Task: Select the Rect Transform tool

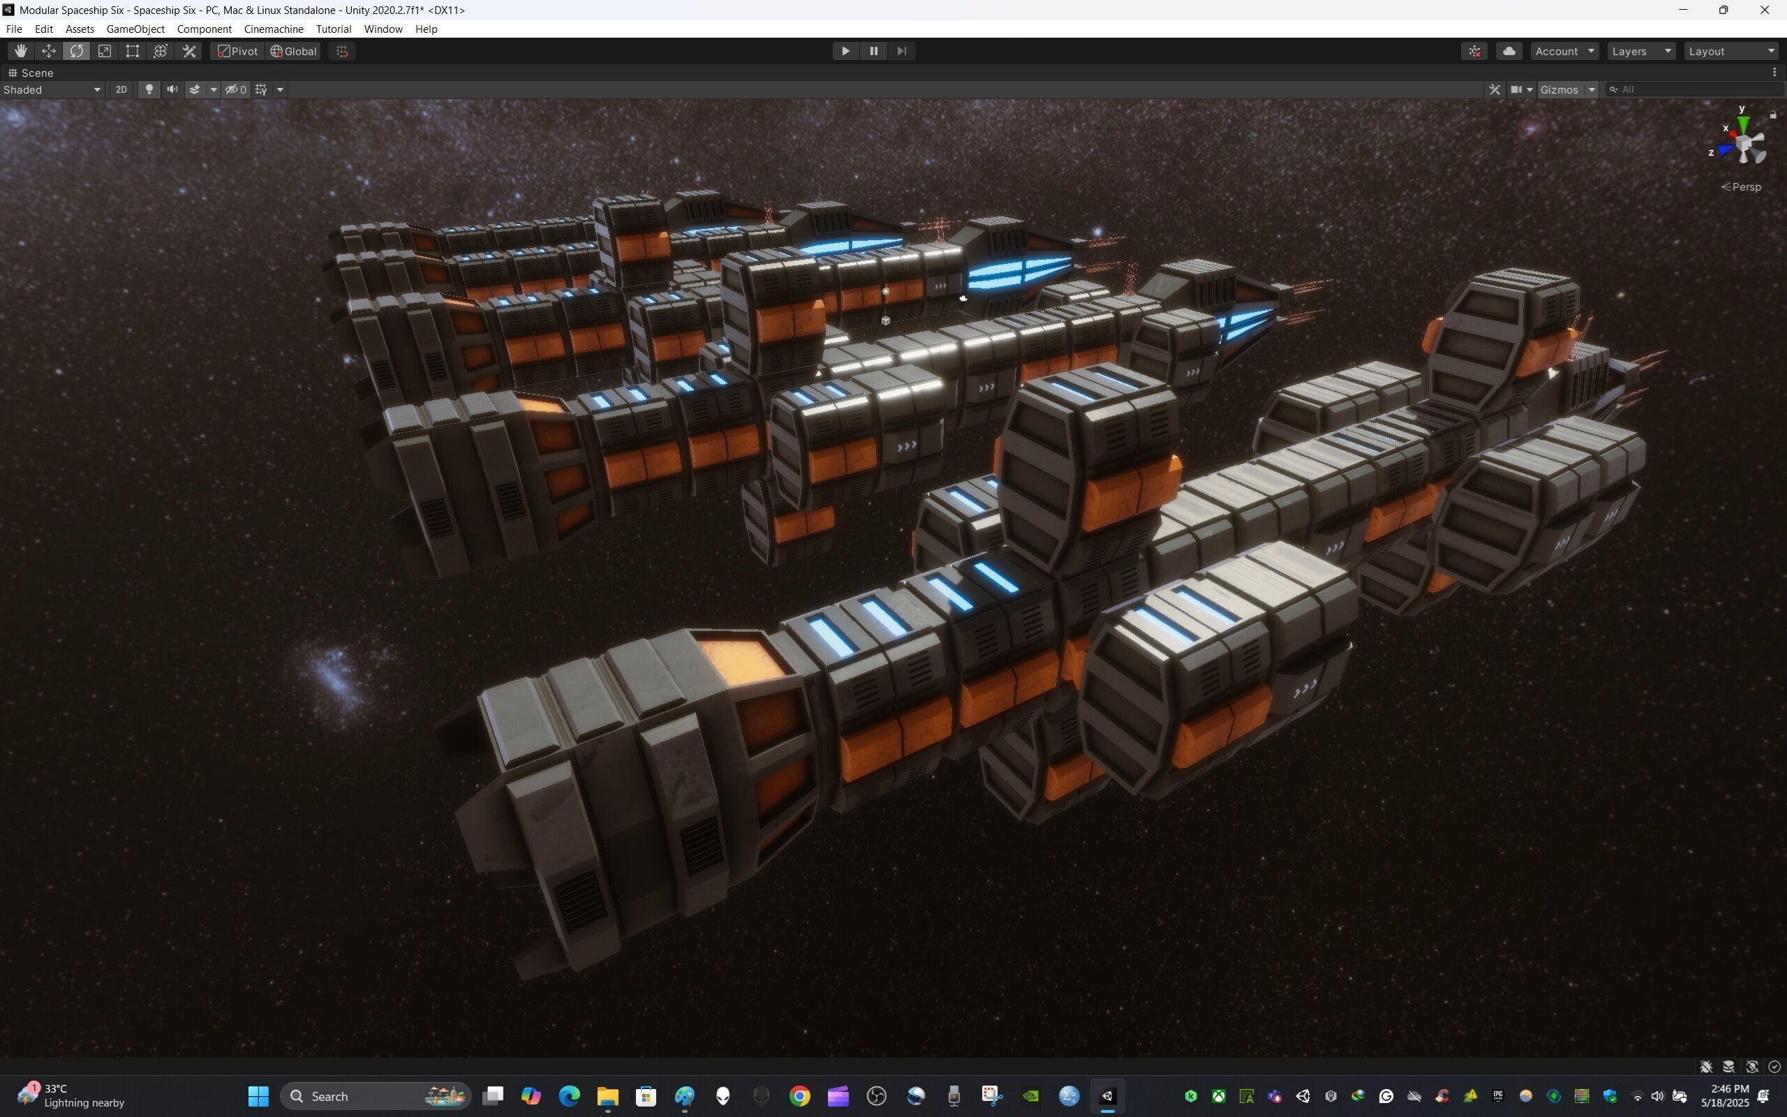Action: coord(133,51)
